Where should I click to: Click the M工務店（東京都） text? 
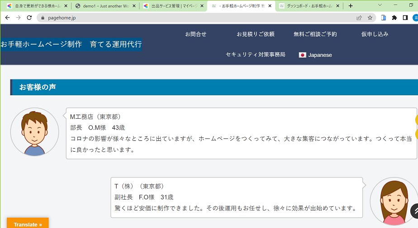pyautogui.click(x=96, y=117)
